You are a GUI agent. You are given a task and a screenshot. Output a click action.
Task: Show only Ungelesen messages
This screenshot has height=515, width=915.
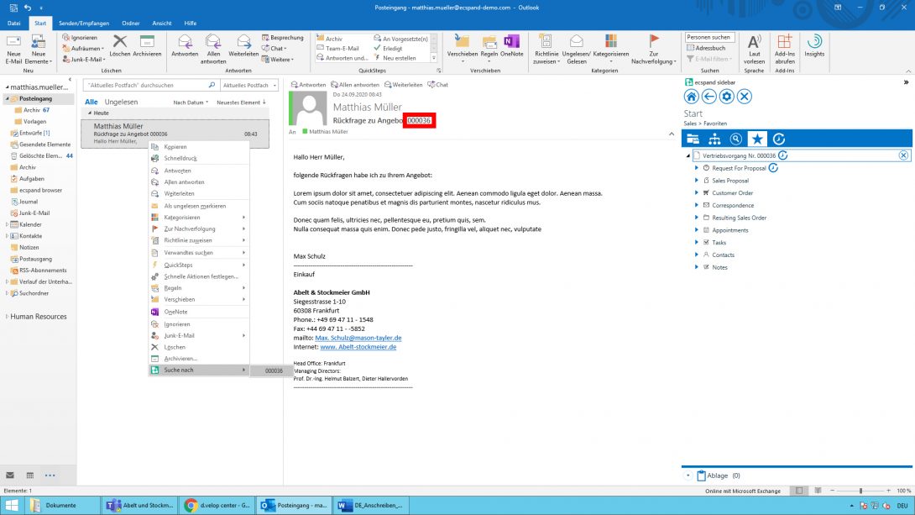coord(121,102)
